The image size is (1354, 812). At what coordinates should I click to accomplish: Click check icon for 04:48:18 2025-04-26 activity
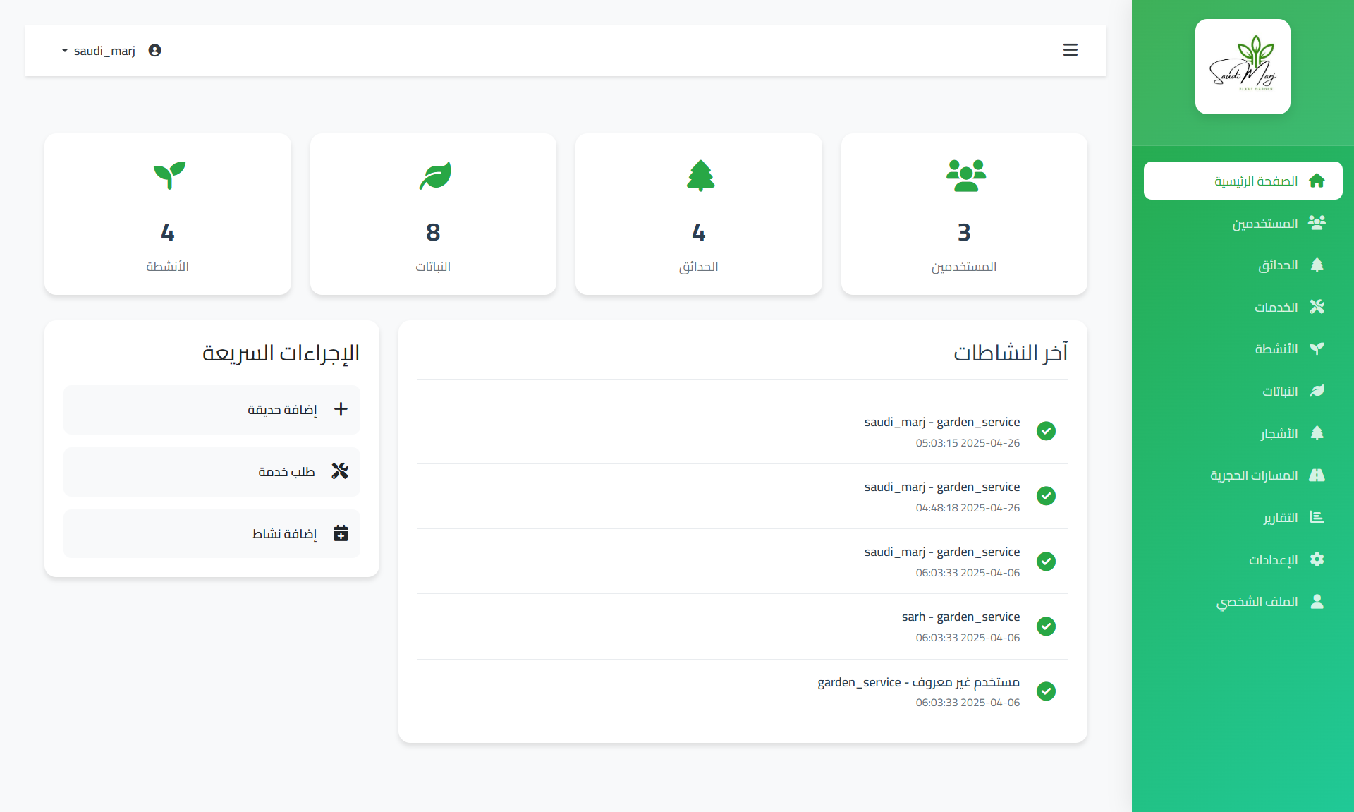tap(1046, 496)
